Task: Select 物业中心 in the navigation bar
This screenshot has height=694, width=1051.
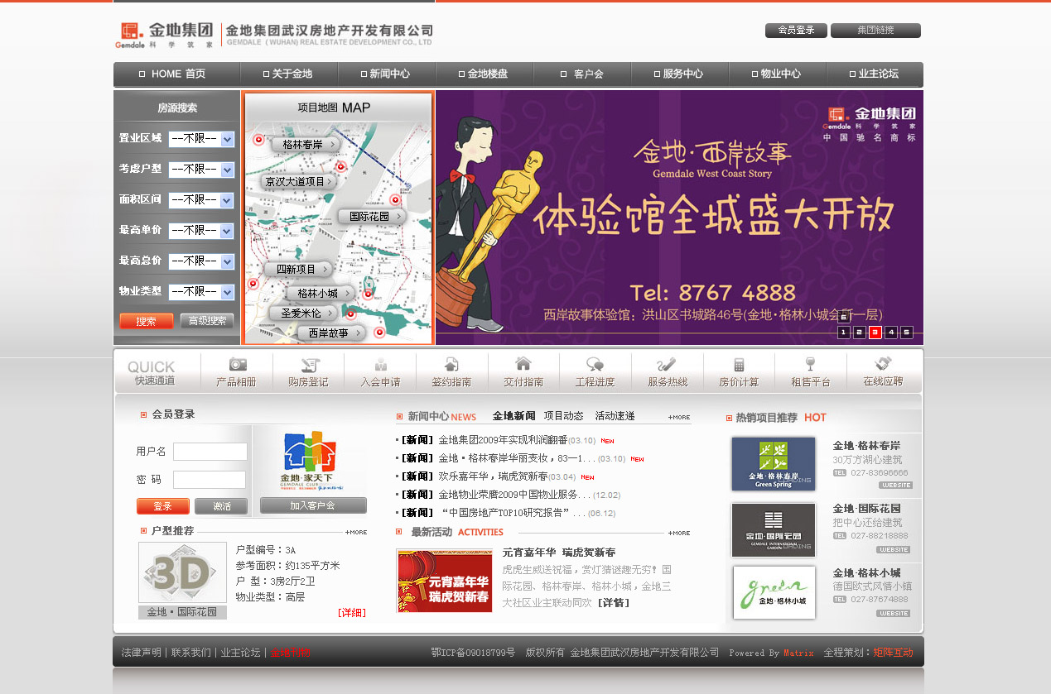Action: coord(779,74)
